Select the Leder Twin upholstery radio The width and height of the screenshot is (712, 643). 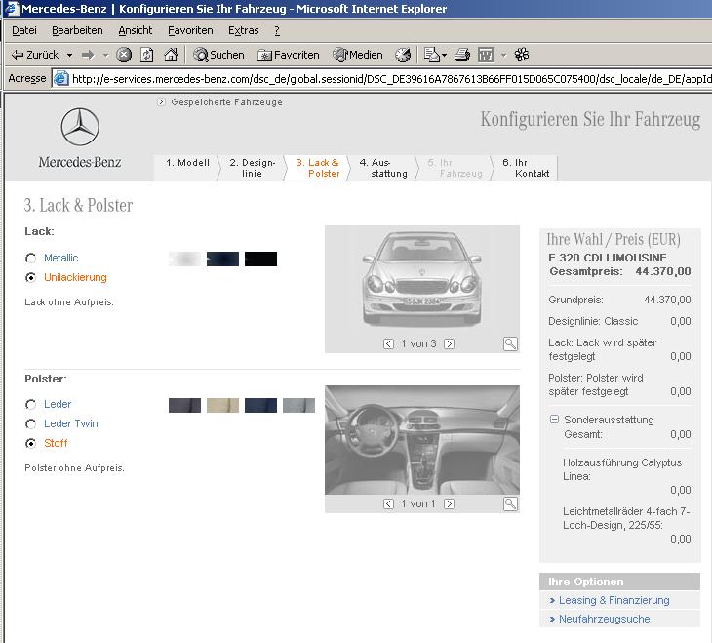coord(31,424)
